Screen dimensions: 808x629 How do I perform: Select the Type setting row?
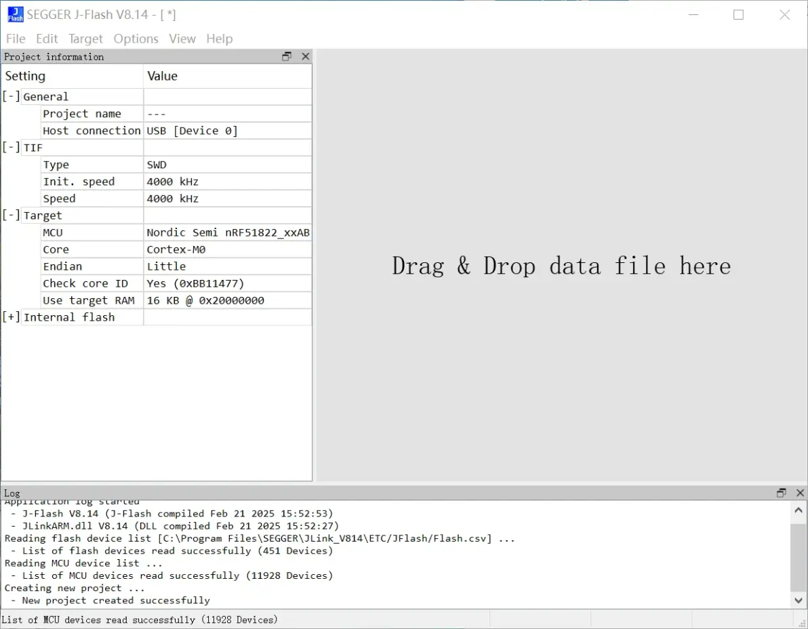click(x=176, y=165)
